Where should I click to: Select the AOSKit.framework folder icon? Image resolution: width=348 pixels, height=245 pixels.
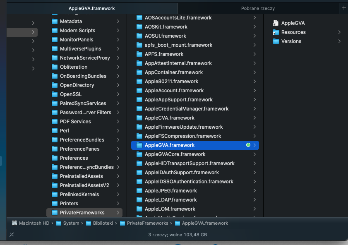point(139,27)
